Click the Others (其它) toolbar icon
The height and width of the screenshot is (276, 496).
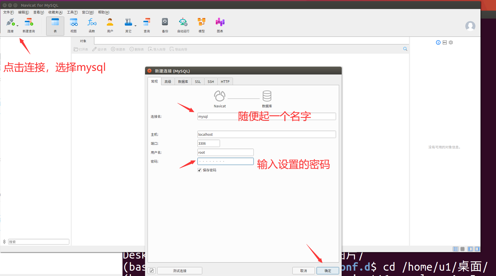click(x=128, y=25)
